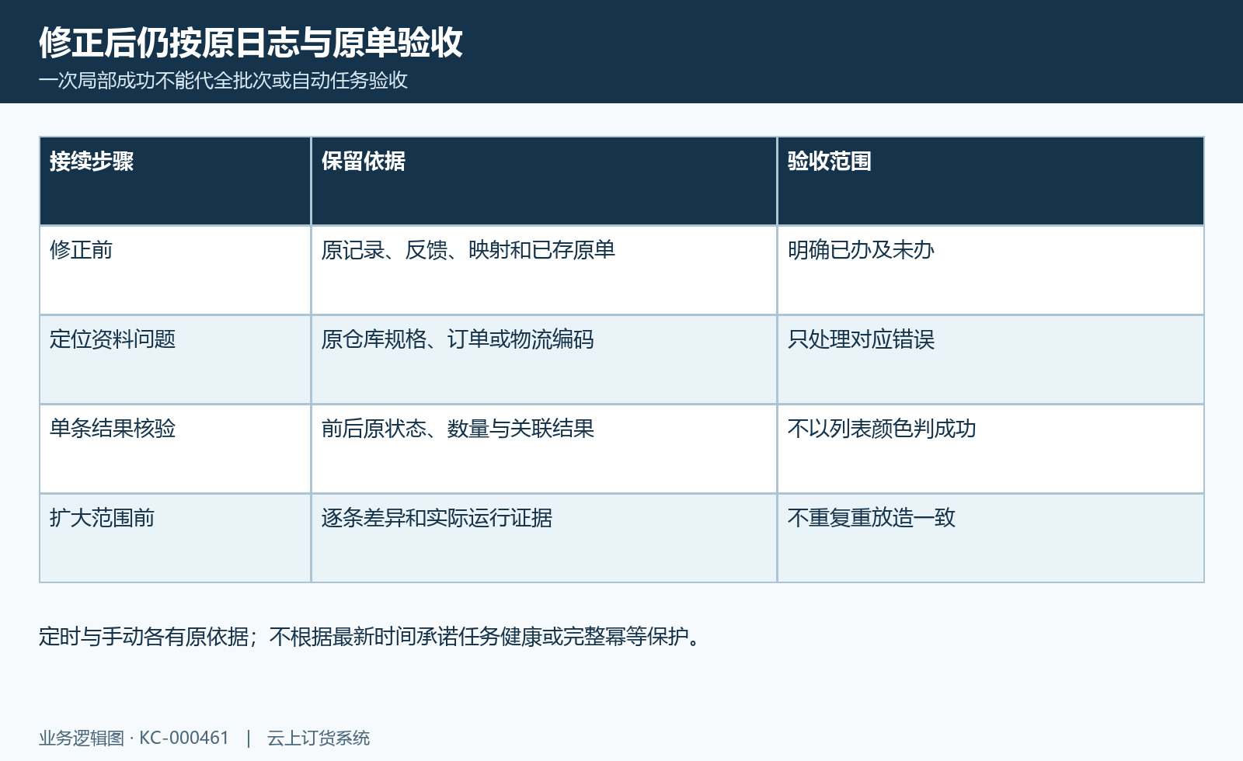Click the title 修正后仍按原日志与原单验收
The width and height of the screenshot is (1243, 761).
[251, 43]
